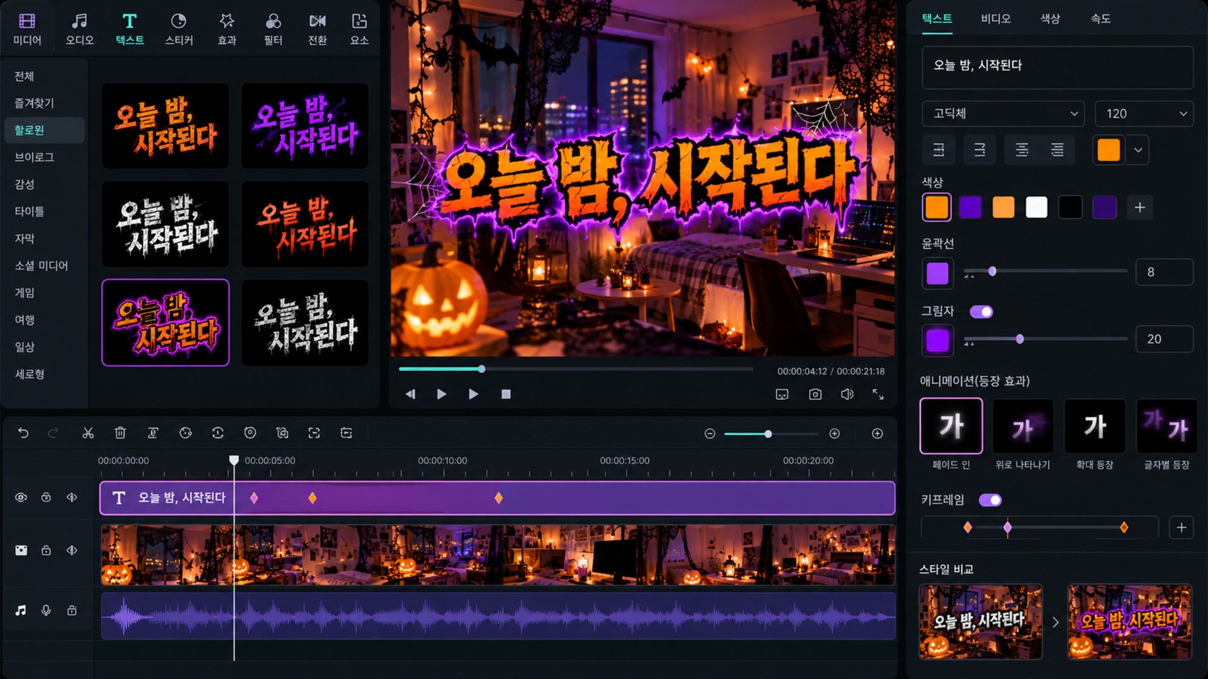Select the 확대 등장 animation
Viewport: 1208px width, 679px height.
point(1095,426)
